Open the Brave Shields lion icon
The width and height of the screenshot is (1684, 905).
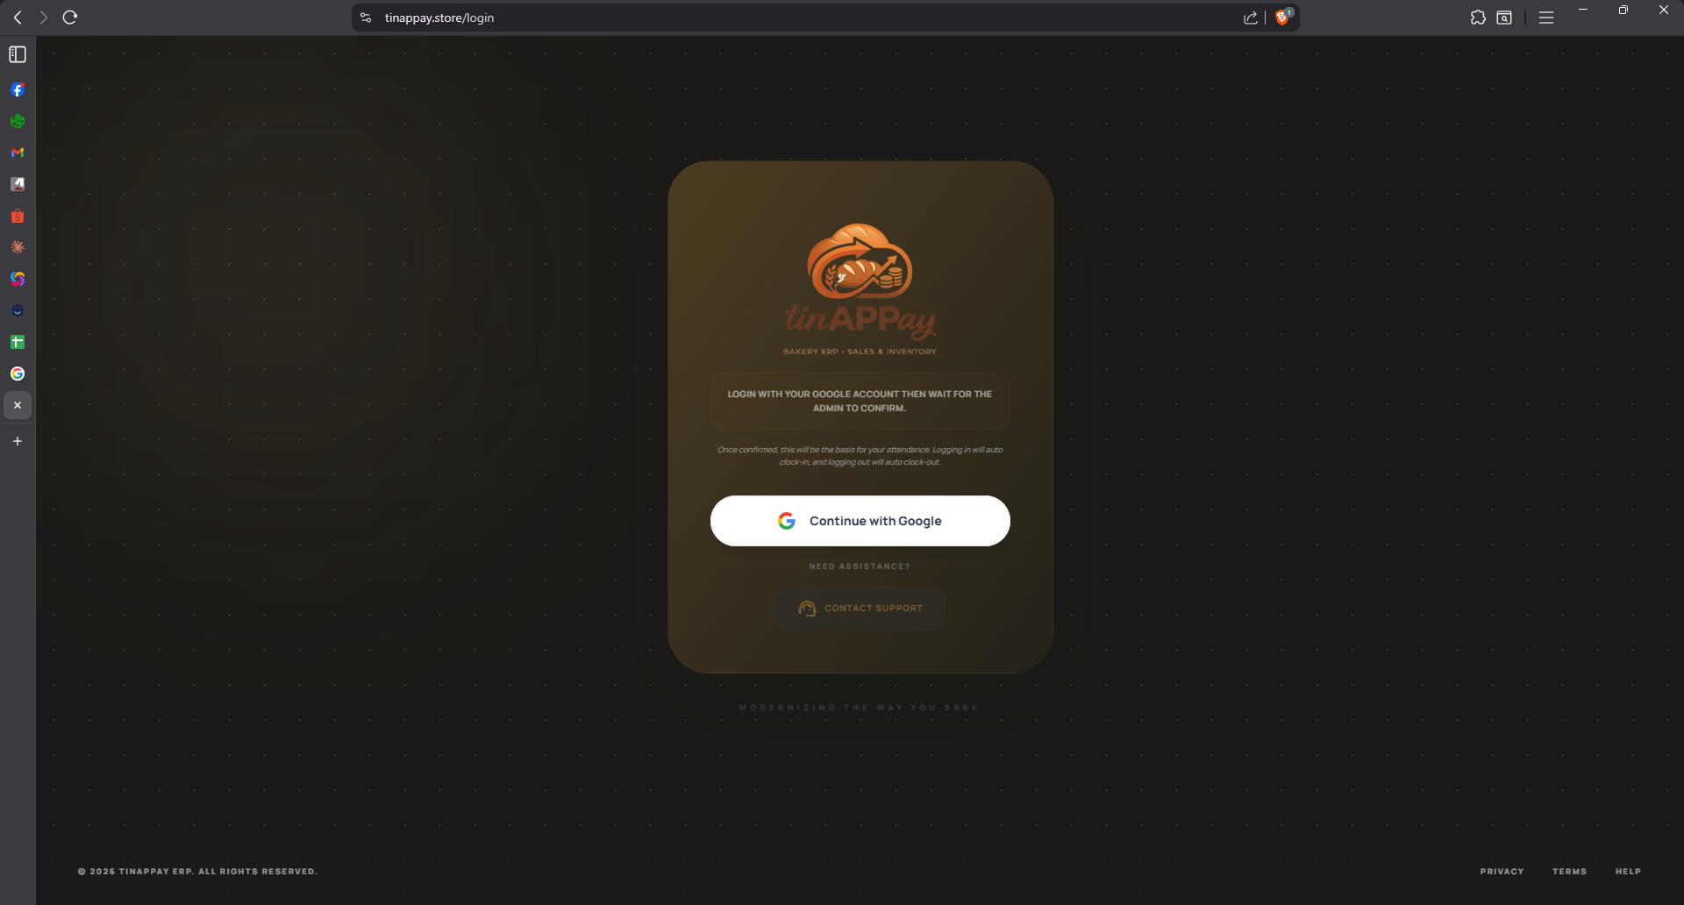pos(1283,17)
